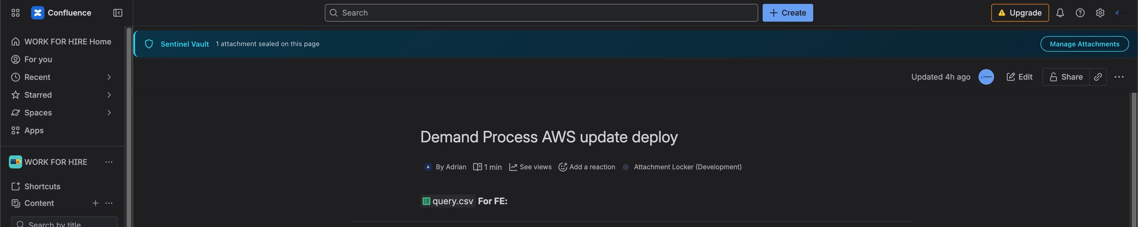Screen dimensions: 1138x227
Task: Open the page's more actions ellipsis
Action: point(1118,77)
